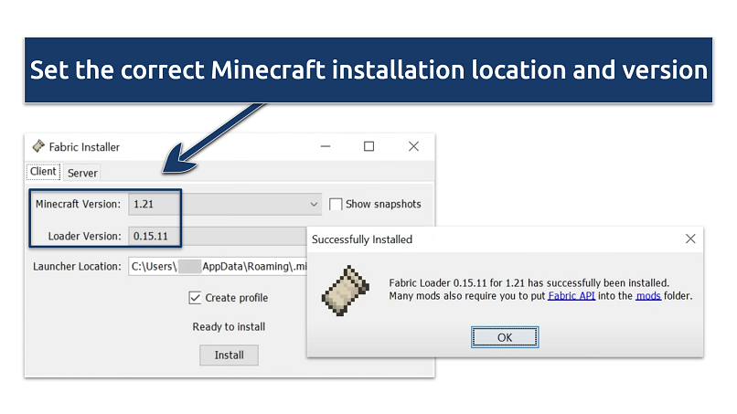The height and width of the screenshot is (414, 737).
Task: Uncheck the Create profile checkbox
Action: [x=195, y=298]
